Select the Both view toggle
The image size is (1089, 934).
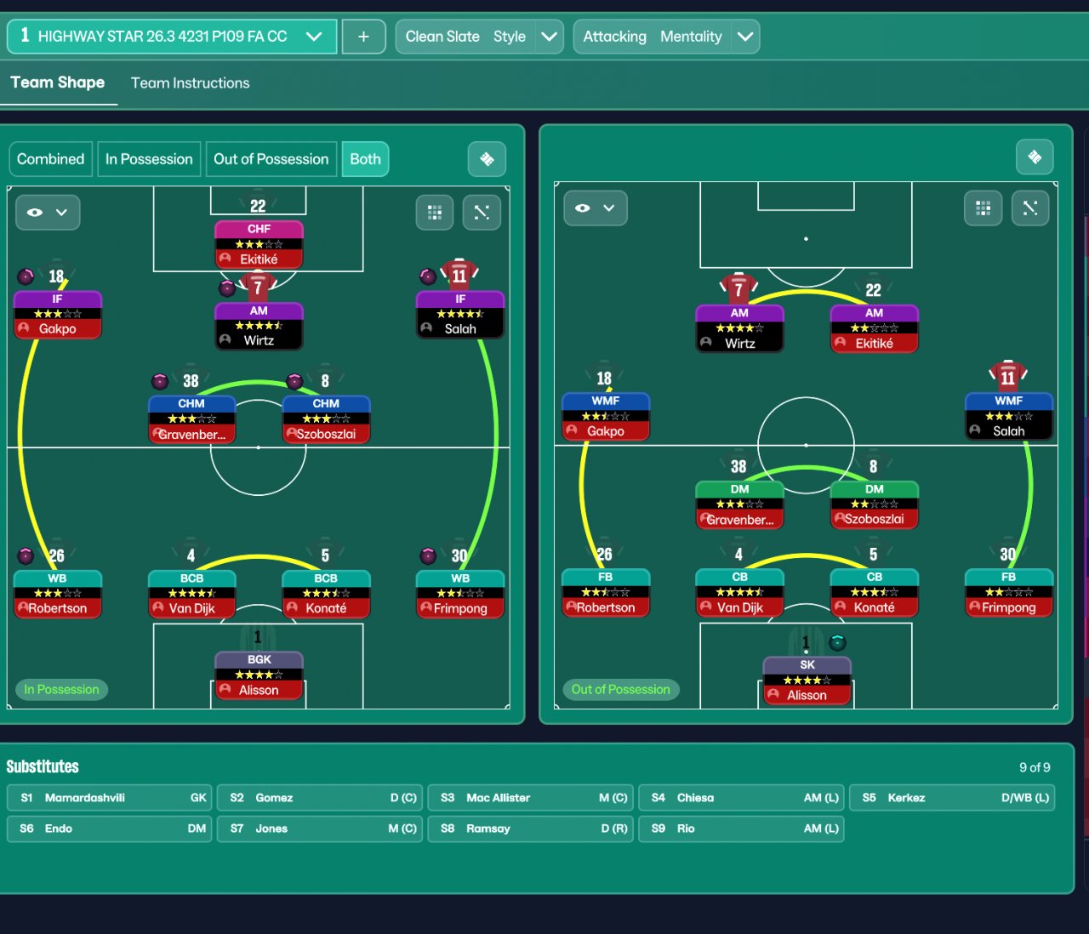pos(365,159)
